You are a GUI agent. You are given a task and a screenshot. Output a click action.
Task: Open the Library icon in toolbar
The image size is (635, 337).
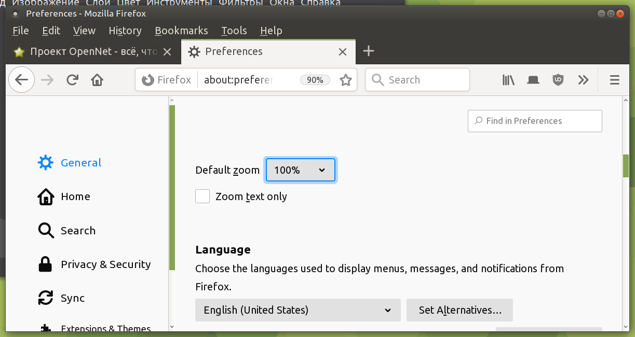pos(508,80)
